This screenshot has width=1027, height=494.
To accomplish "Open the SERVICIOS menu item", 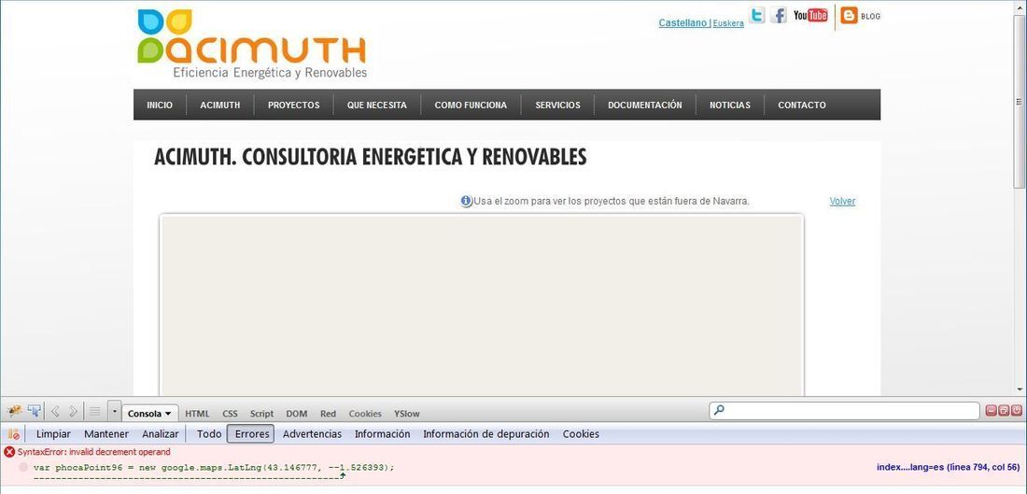I will click(557, 105).
